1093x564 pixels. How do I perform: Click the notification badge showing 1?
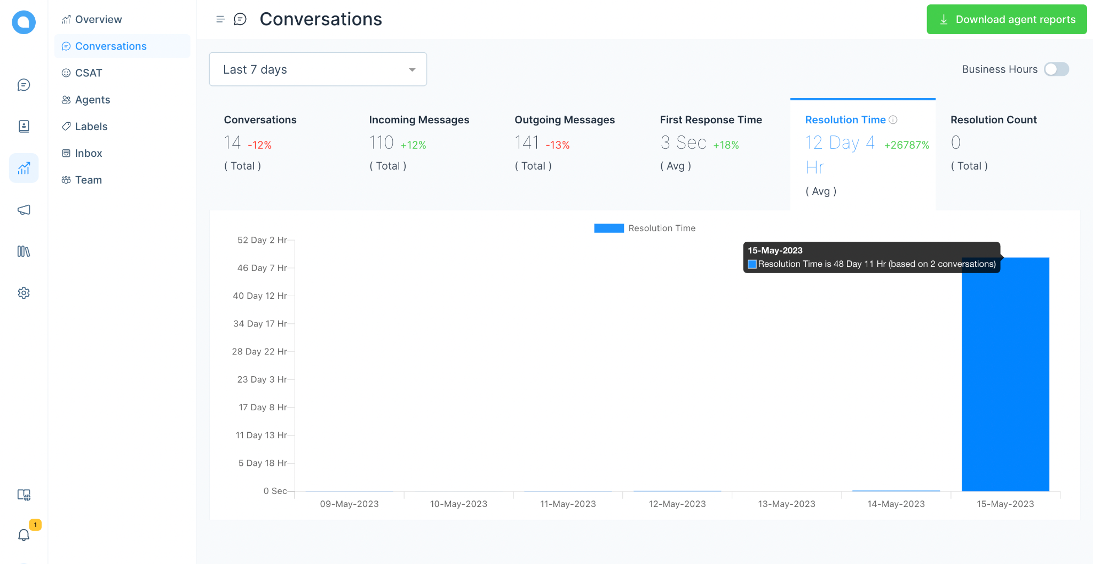35,525
